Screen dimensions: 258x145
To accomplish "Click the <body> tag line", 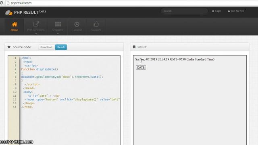I will click(x=28, y=92).
